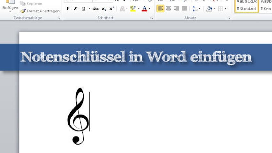The image size is (272, 153).
Task: Click Format übertragen button
Action: (40, 11)
